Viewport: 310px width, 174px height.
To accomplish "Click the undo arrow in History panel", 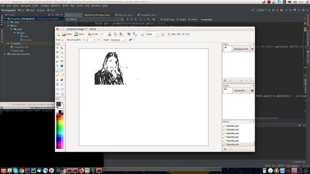I will (225, 149).
